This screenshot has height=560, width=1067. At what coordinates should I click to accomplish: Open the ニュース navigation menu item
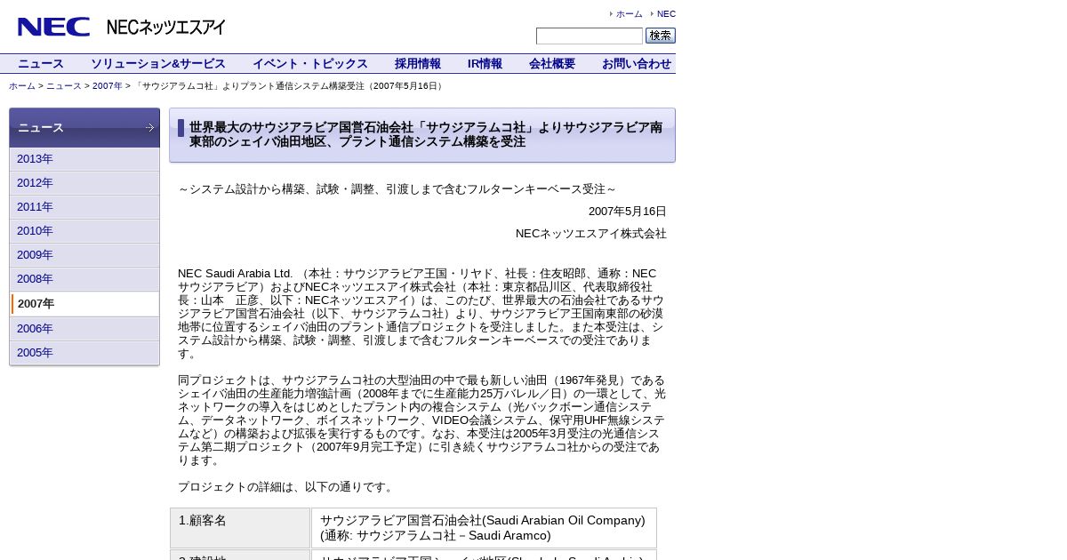41,64
